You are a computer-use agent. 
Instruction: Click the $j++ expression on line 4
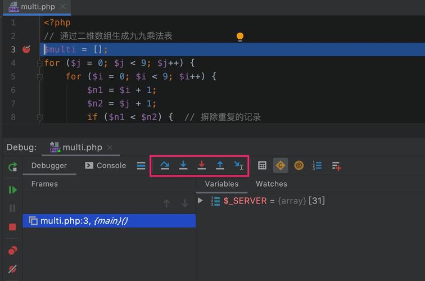[x=168, y=63]
